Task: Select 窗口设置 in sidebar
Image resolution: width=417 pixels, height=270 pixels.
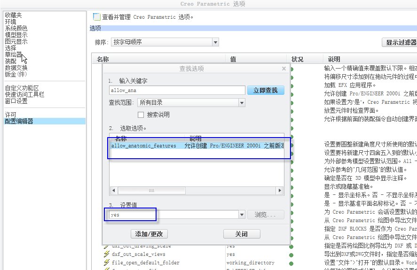Action: (x=16, y=101)
